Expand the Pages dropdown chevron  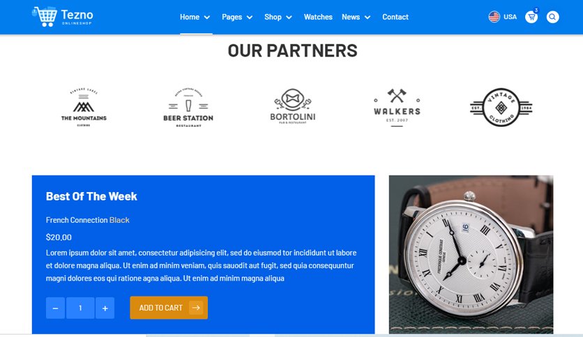click(250, 17)
